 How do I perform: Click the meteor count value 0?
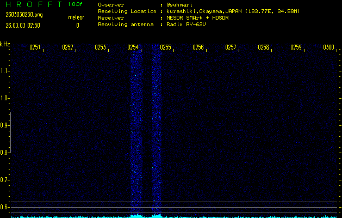click(77, 25)
